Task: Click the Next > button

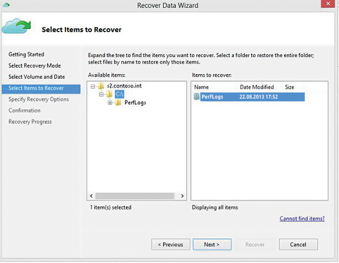Action: [212, 244]
